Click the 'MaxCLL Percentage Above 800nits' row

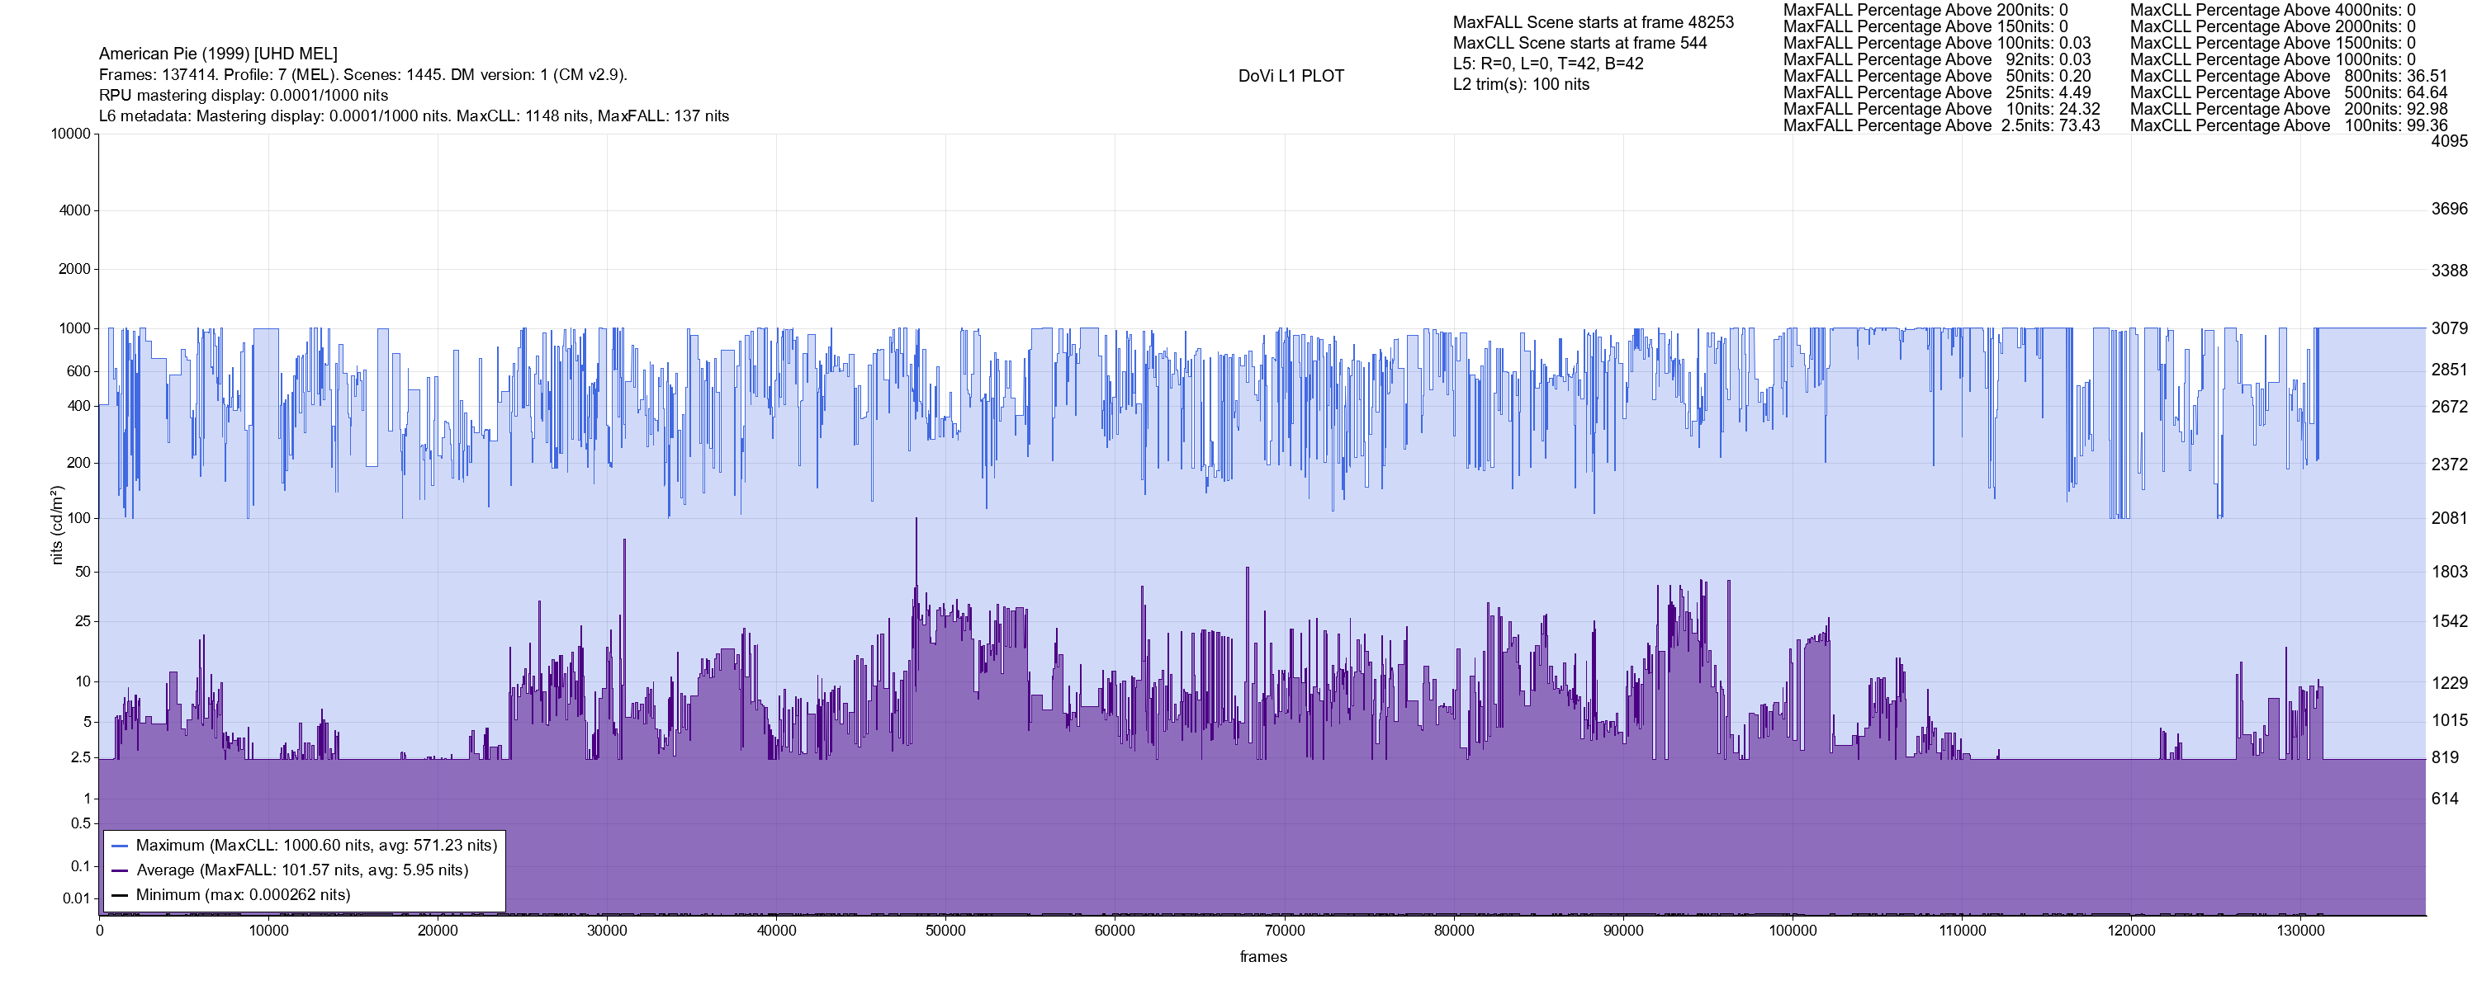tap(2288, 76)
